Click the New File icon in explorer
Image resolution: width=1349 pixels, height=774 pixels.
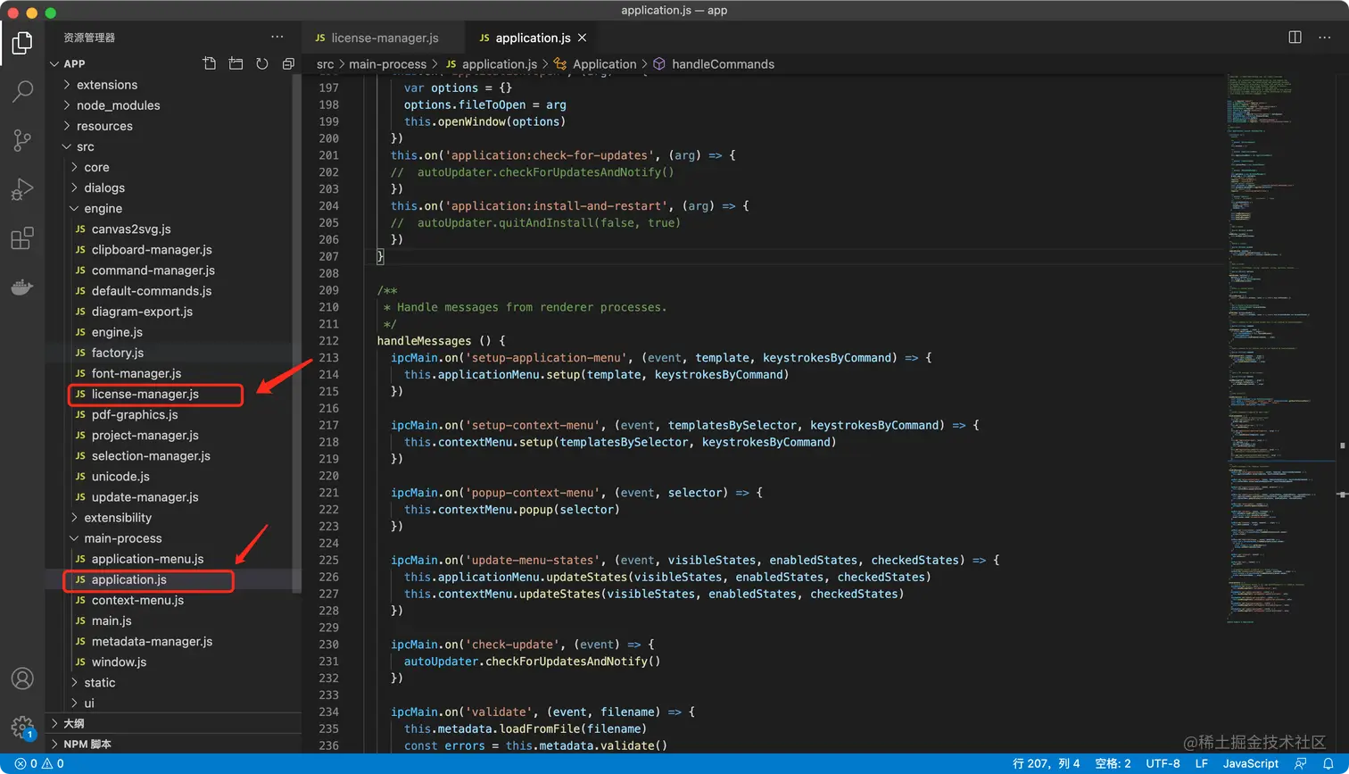(210, 63)
